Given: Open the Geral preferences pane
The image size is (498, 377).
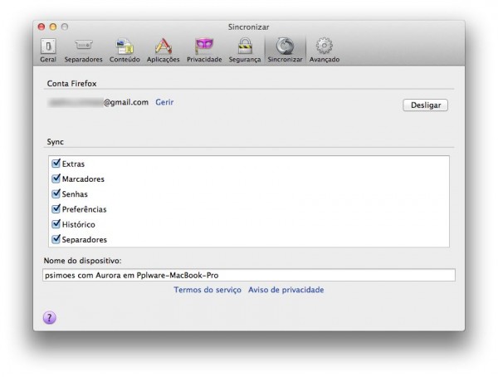Looking at the screenshot, I should (x=48, y=50).
